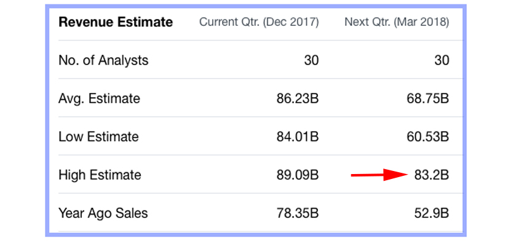Click the 68.75B average estimate value
This screenshot has height=246, width=516.
429,98
